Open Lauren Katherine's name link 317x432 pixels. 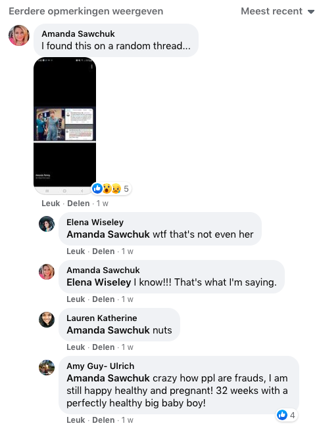click(x=101, y=318)
